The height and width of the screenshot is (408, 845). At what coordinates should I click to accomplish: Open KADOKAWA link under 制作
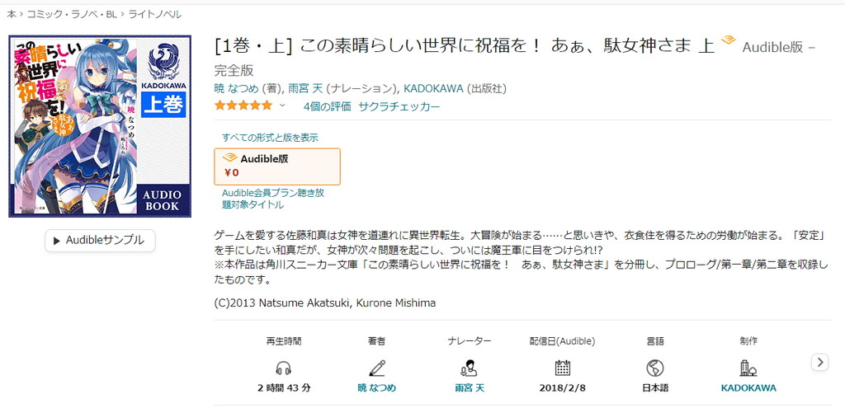748,387
